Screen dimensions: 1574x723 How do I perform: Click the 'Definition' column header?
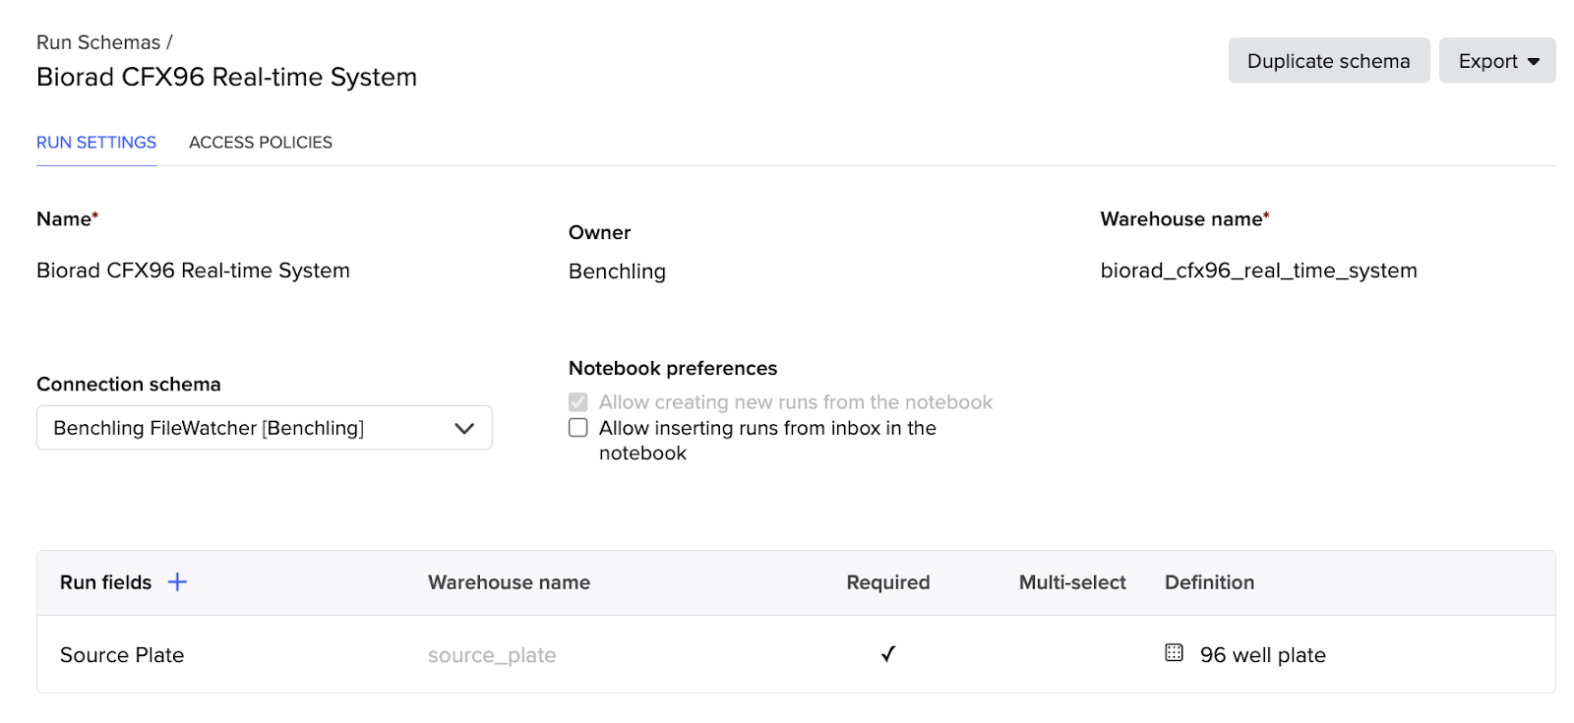1209,582
